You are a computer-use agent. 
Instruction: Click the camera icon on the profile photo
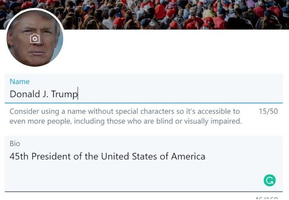click(x=35, y=39)
